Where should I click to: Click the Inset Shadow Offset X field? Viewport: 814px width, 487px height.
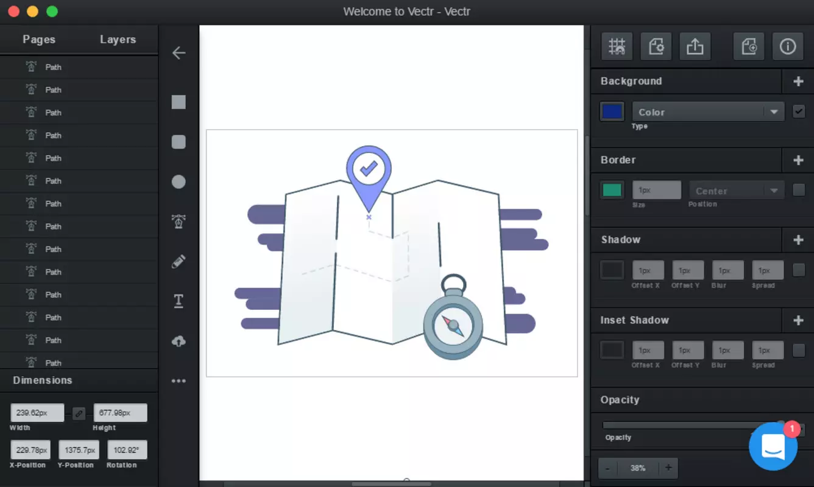pos(648,350)
